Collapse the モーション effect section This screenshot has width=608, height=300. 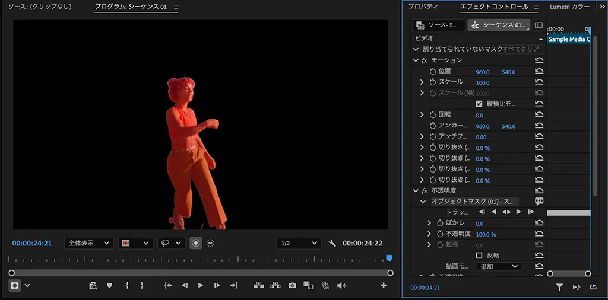pos(416,60)
